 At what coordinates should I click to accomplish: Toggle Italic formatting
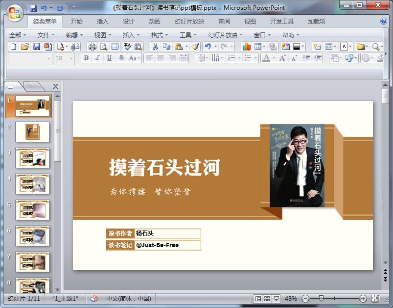click(97, 58)
